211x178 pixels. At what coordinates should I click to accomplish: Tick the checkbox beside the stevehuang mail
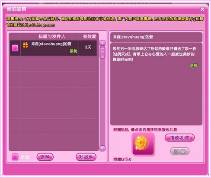pos(15,48)
